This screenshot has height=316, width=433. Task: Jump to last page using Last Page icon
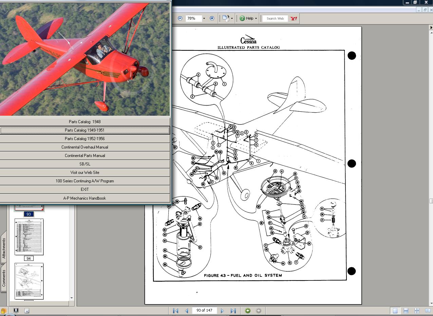click(233, 310)
